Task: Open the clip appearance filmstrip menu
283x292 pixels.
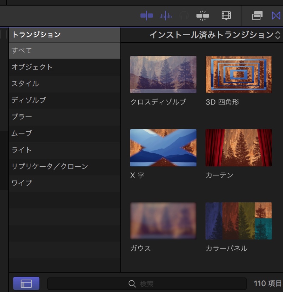Action: [x=226, y=16]
